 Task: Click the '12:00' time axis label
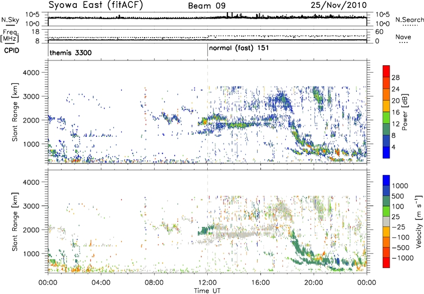207,283
